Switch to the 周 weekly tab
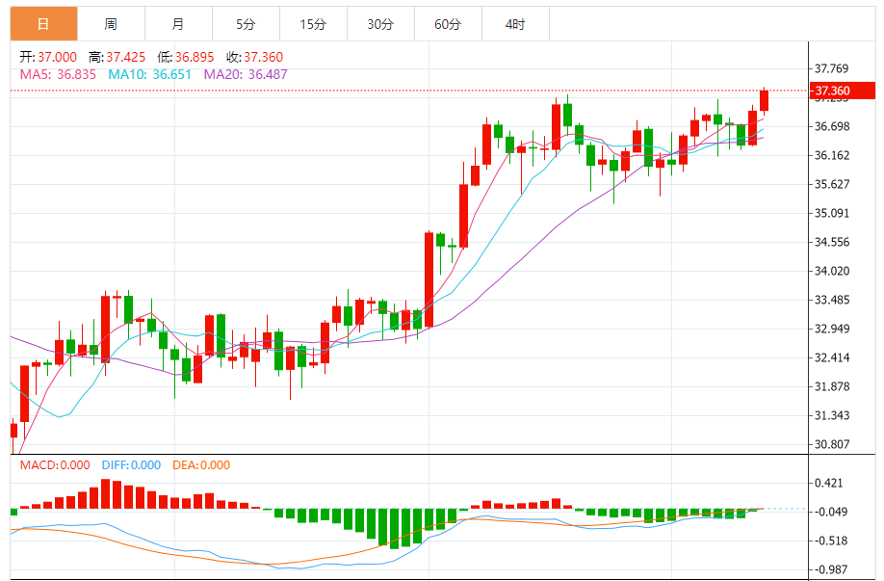The height and width of the screenshot is (581, 884). 111,24
